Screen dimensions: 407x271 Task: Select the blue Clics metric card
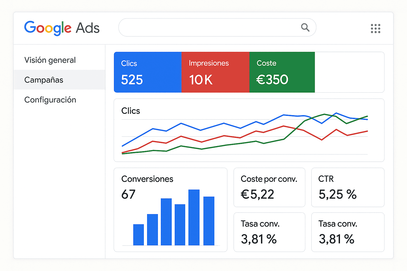148,72
